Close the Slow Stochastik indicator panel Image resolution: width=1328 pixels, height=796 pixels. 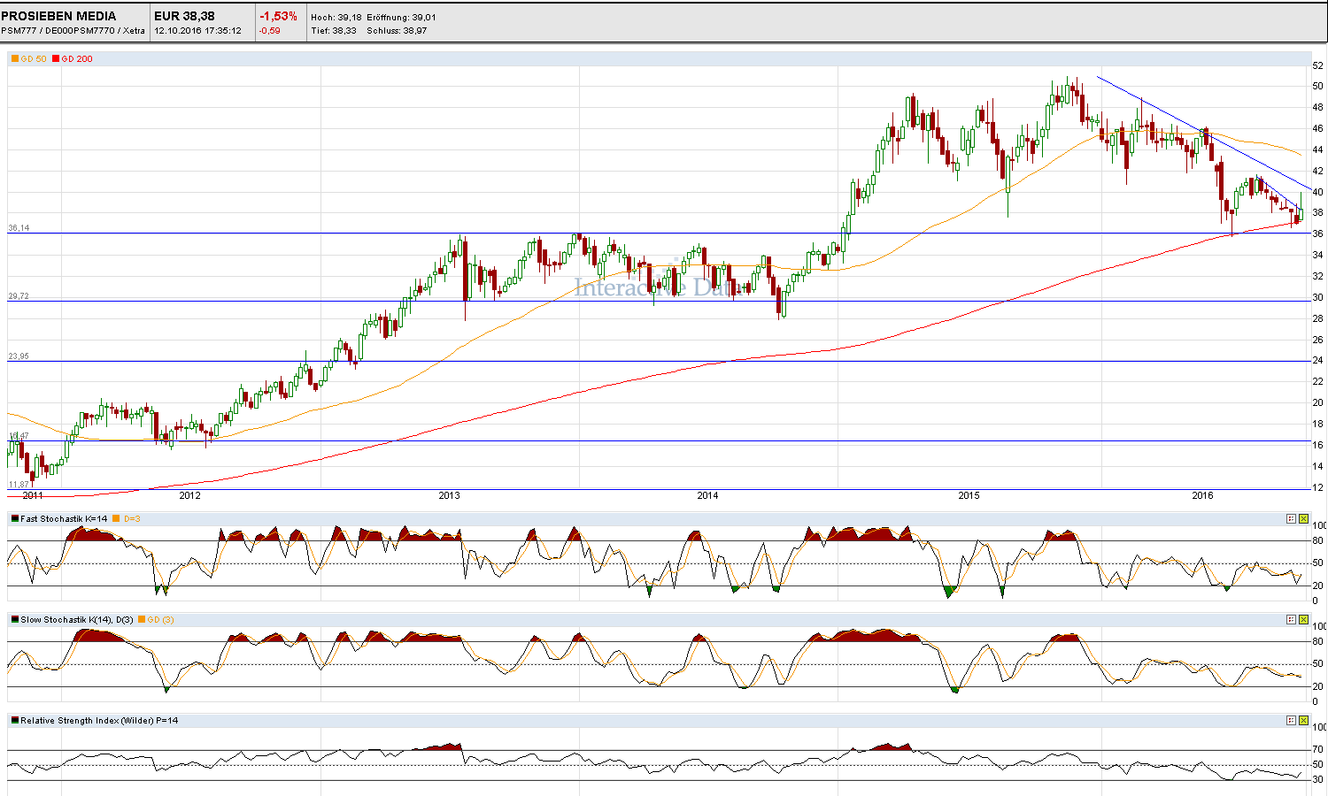[1303, 620]
